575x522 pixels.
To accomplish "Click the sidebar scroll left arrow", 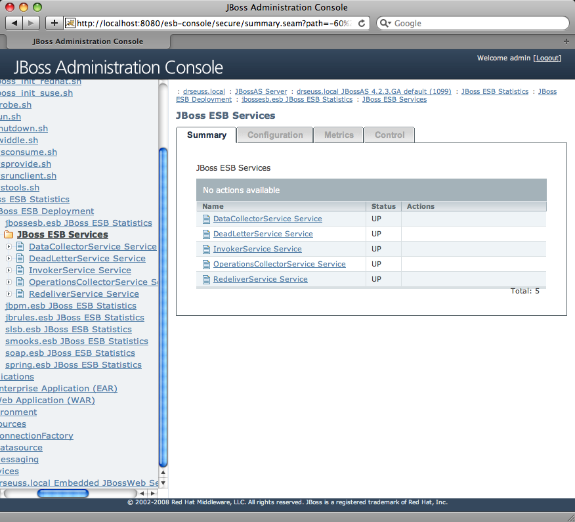I will pos(142,493).
